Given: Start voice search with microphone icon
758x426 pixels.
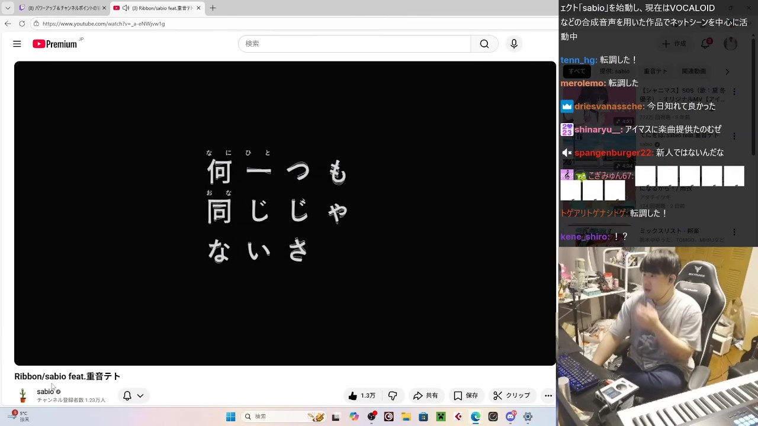Looking at the screenshot, I should point(514,44).
